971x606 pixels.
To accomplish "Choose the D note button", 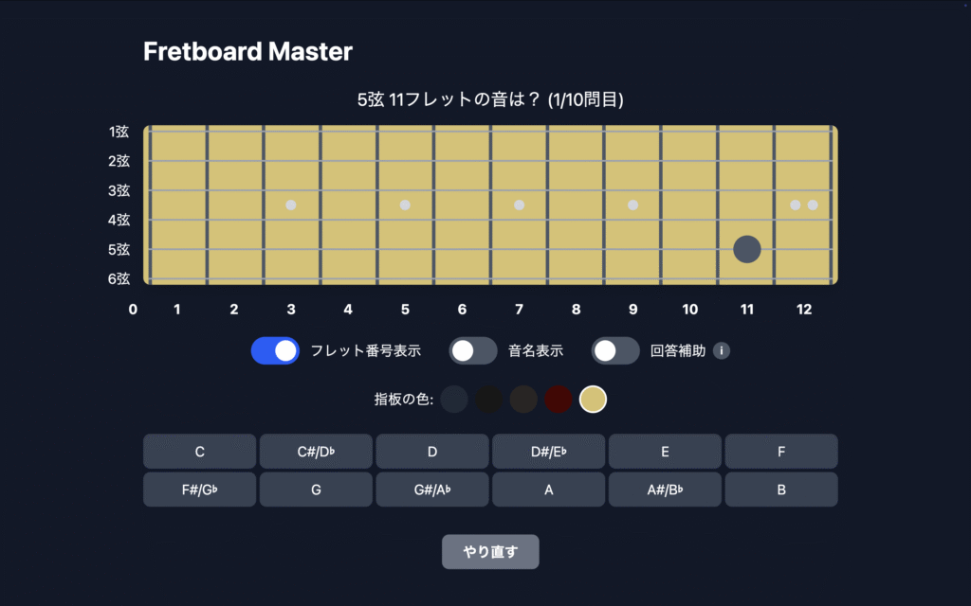I will point(432,452).
